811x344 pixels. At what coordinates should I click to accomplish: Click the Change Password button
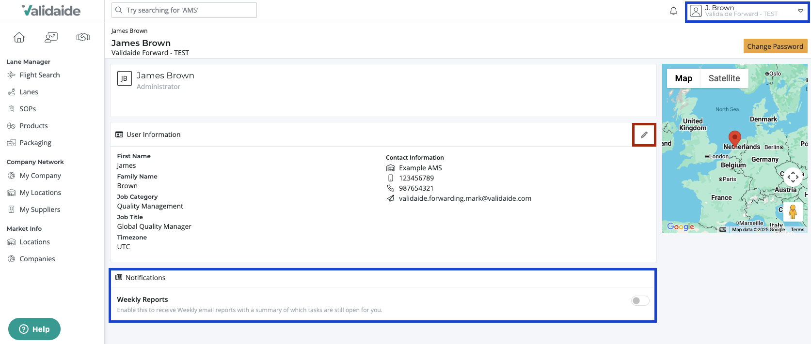tap(775, 46)
